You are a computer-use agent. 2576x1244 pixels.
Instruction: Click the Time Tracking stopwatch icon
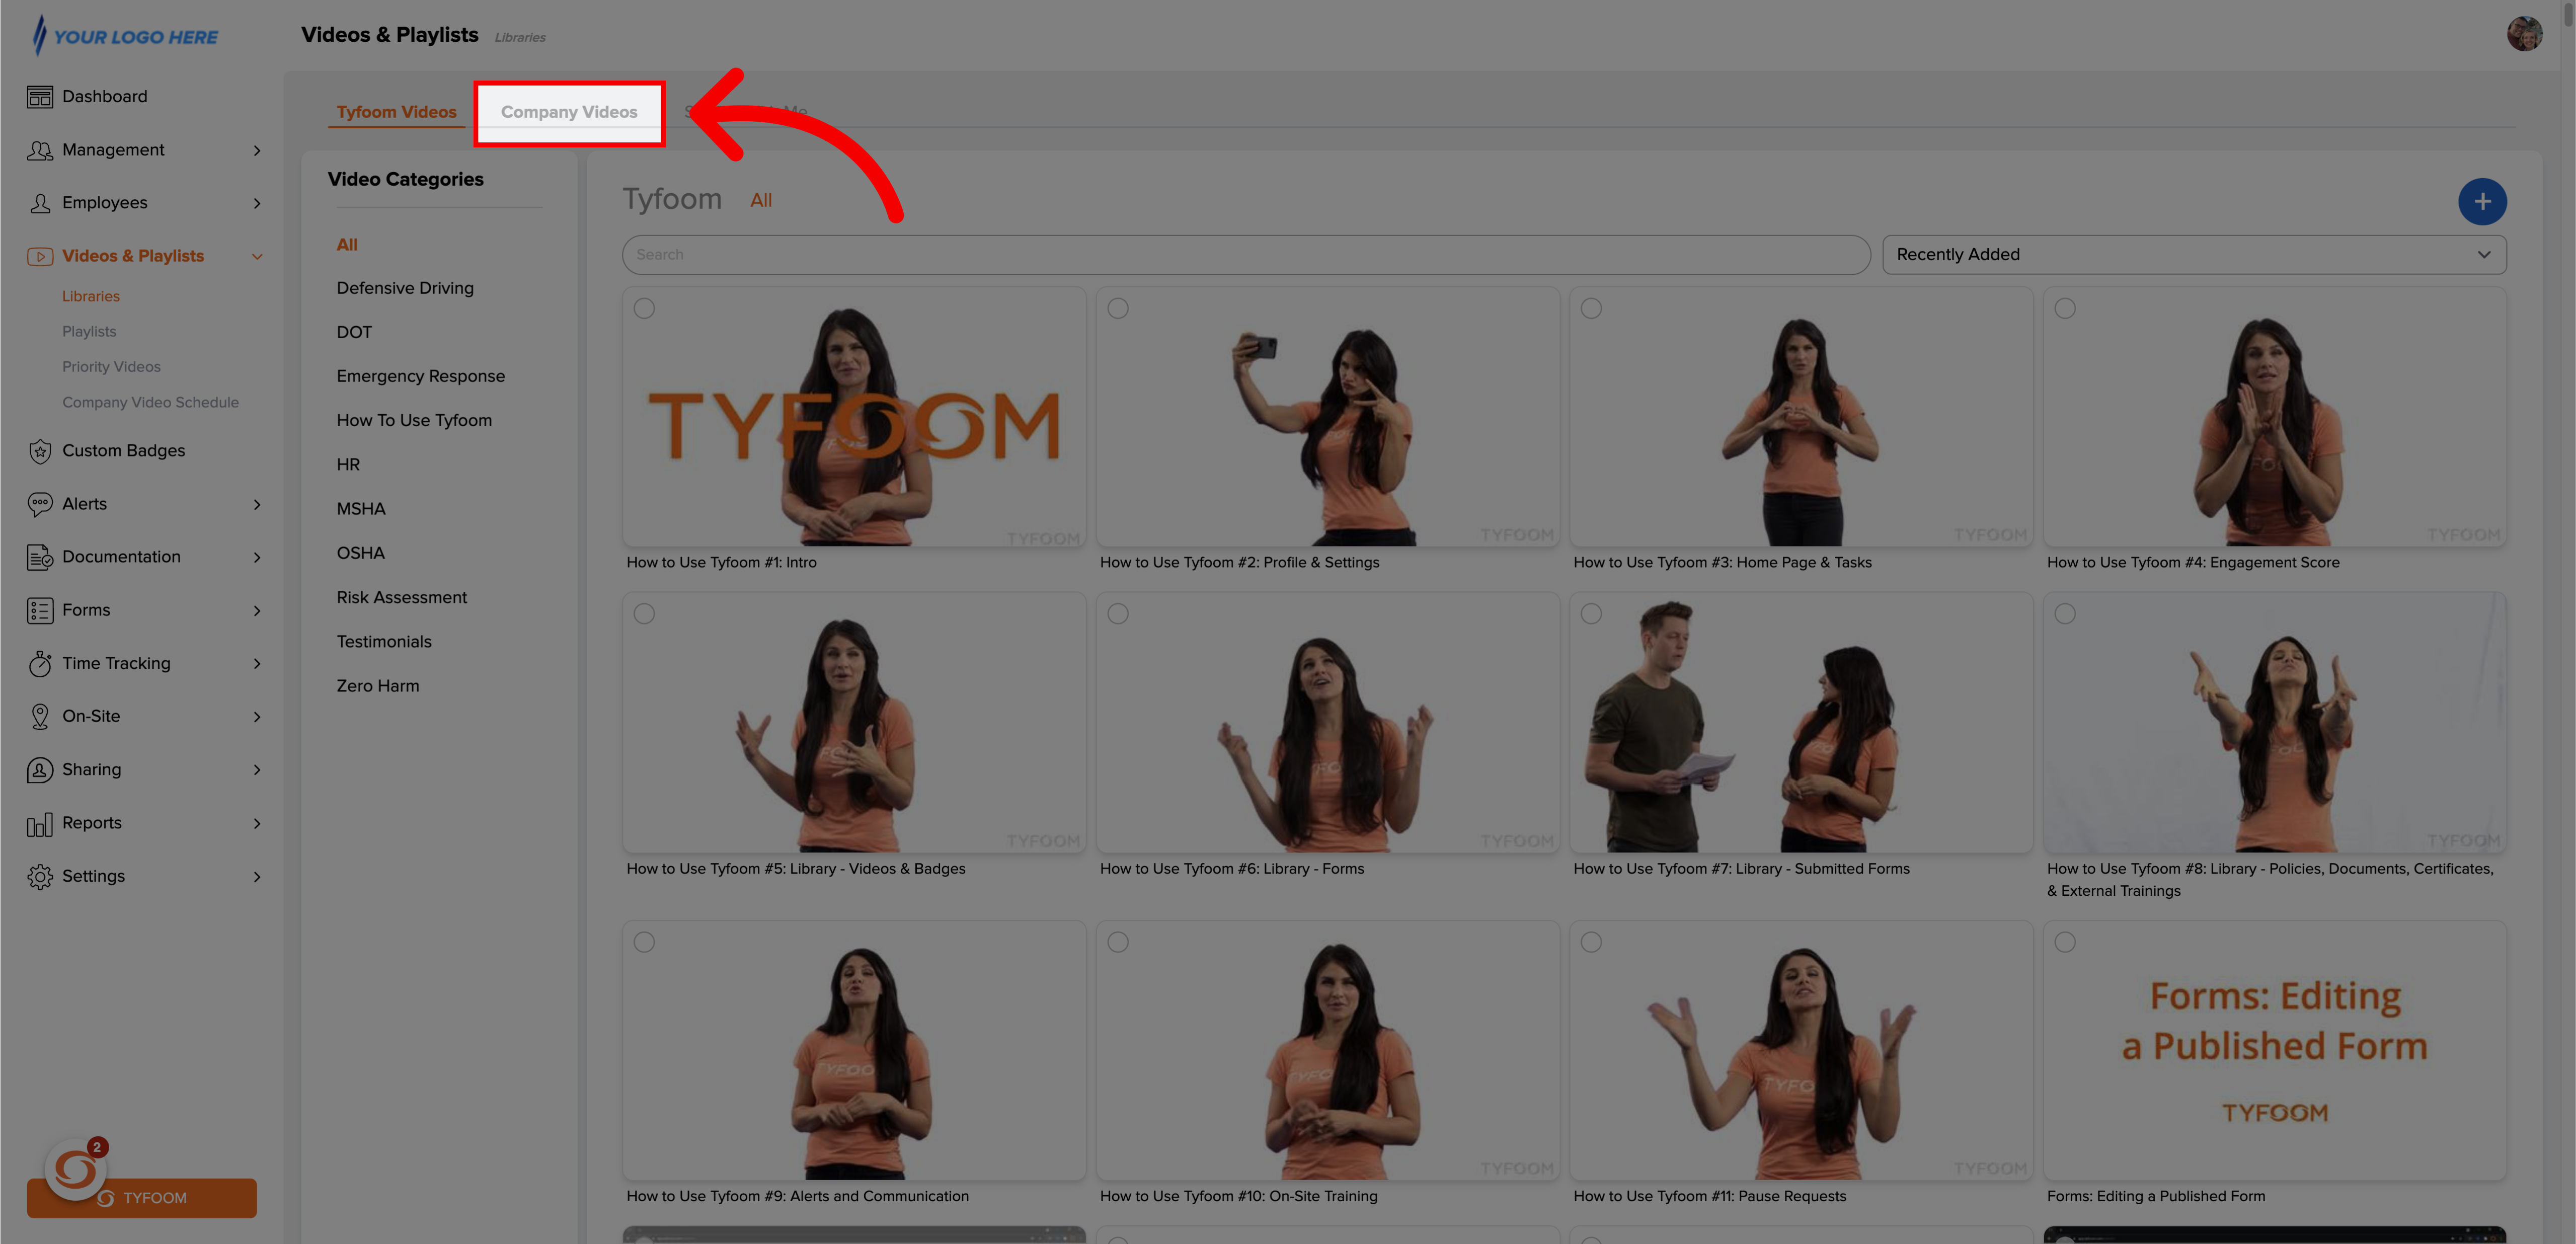pos(40,663)
